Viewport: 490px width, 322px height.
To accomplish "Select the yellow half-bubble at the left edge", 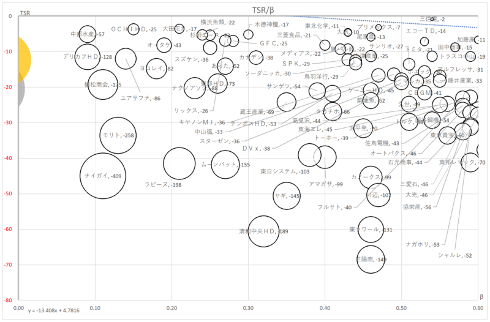I will coord(24,59).
